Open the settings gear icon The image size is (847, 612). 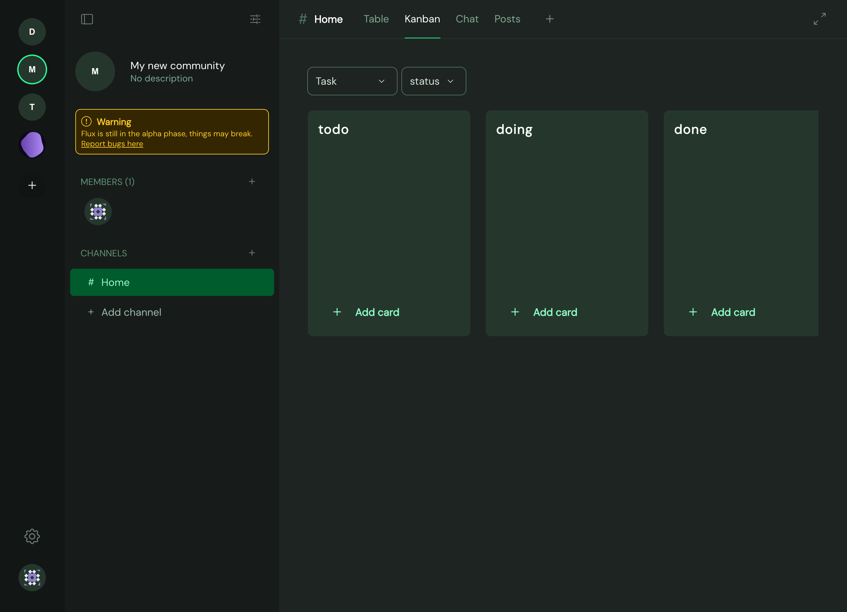pos(32,536)
